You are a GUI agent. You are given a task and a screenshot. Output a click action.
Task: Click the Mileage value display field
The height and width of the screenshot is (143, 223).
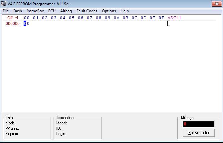point(199,124)
